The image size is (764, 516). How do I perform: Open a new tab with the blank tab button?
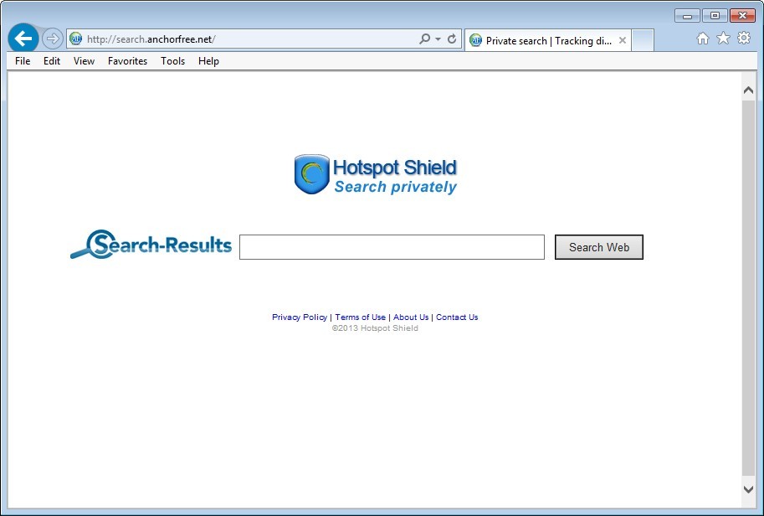643,40
